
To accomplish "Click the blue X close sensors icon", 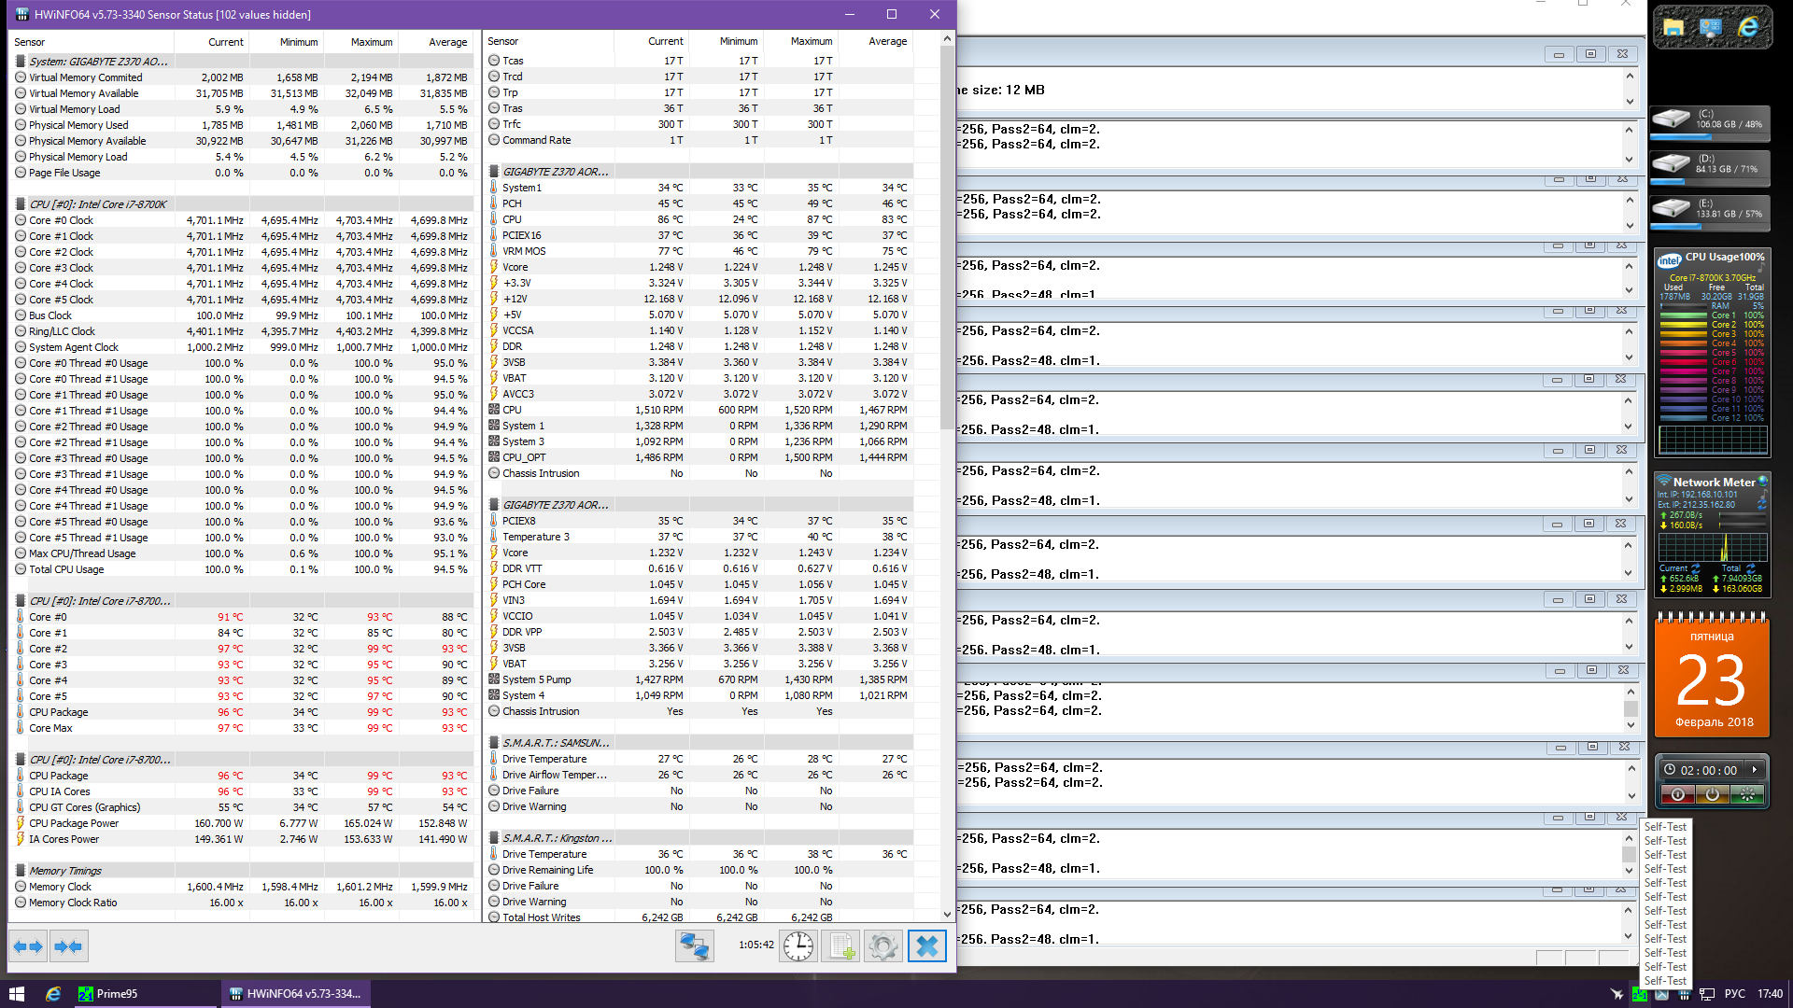I will coord(926,946).
